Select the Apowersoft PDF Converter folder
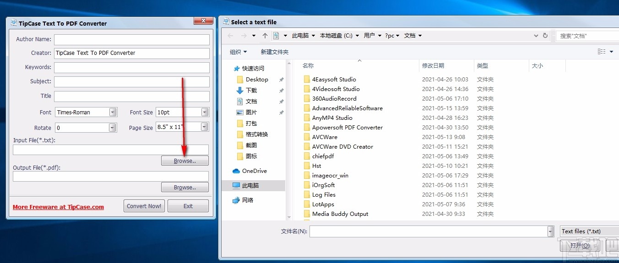Screen dimensions: 619x263 [343, 128]
